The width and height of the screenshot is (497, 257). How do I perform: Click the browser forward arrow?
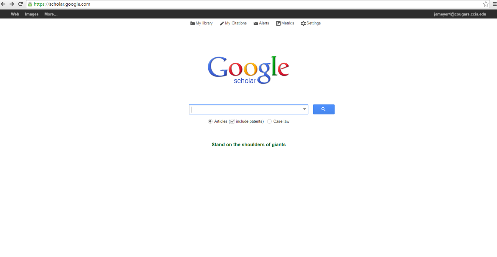pyautogui.click(x=12, y=4)
